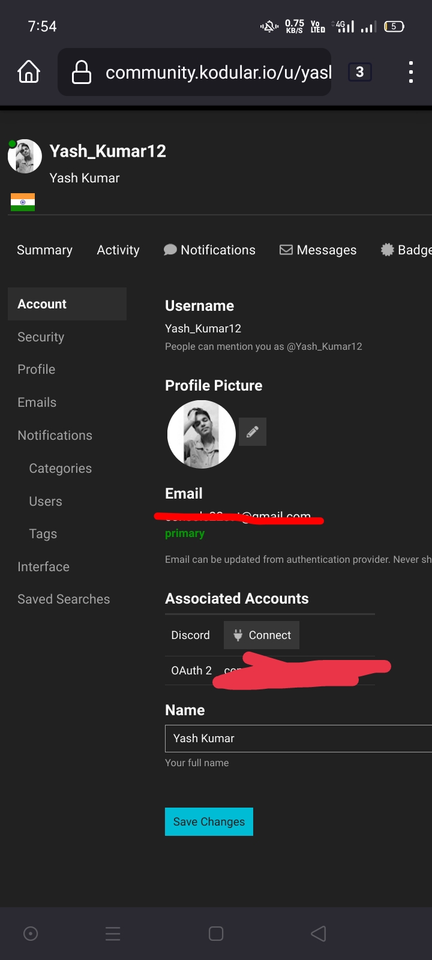Tap the lock icon in the address bar
The width and height of the screenshot is (432, 960).
click(82, 73)
